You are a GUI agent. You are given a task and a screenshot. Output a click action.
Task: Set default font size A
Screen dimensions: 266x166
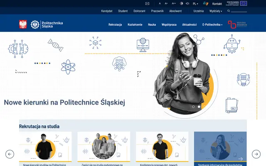160,4
